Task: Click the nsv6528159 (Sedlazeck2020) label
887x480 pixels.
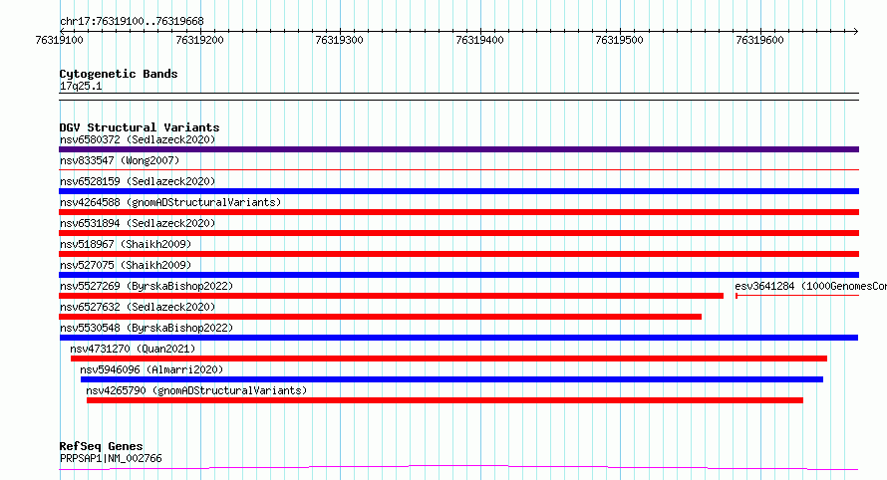Action: (138, 181)
